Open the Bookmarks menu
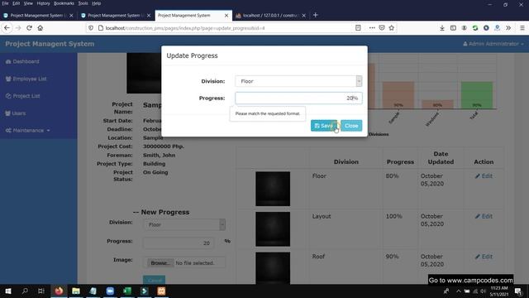Screen dimensions: 529x298 tap(64, 3)
